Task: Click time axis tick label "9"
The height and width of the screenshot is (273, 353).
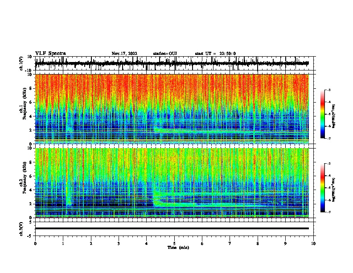Action: tap(285, 244)
